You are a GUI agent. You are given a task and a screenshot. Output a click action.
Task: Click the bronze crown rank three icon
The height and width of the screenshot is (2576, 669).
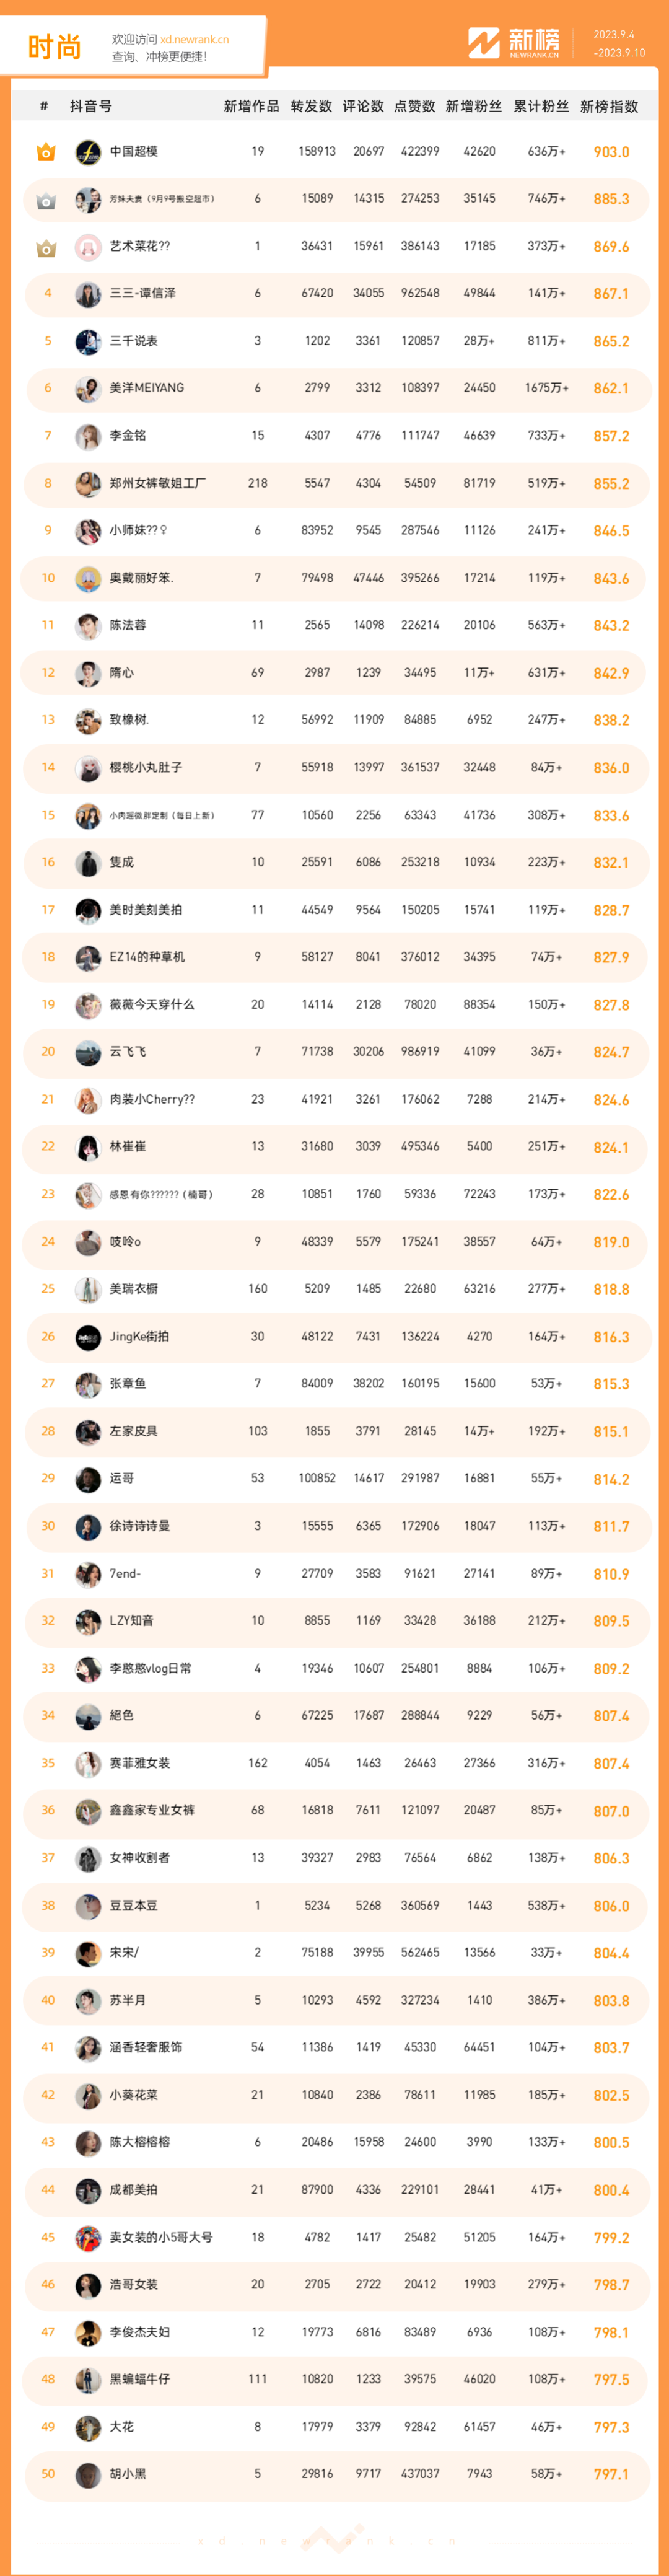(46, 247)
